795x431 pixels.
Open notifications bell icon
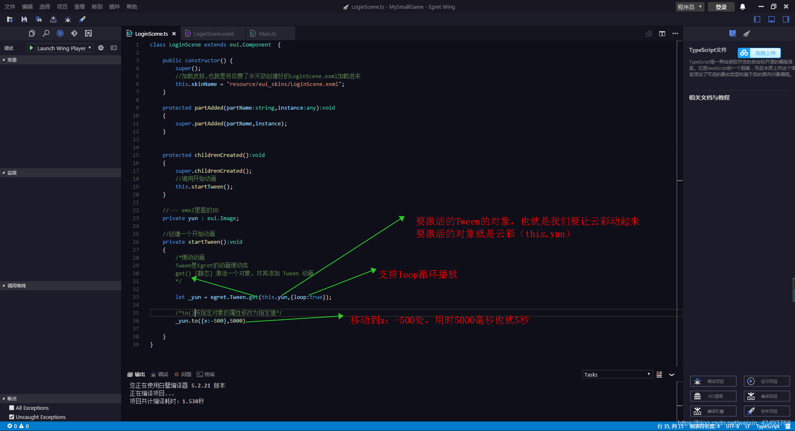[x=743, y=7]
